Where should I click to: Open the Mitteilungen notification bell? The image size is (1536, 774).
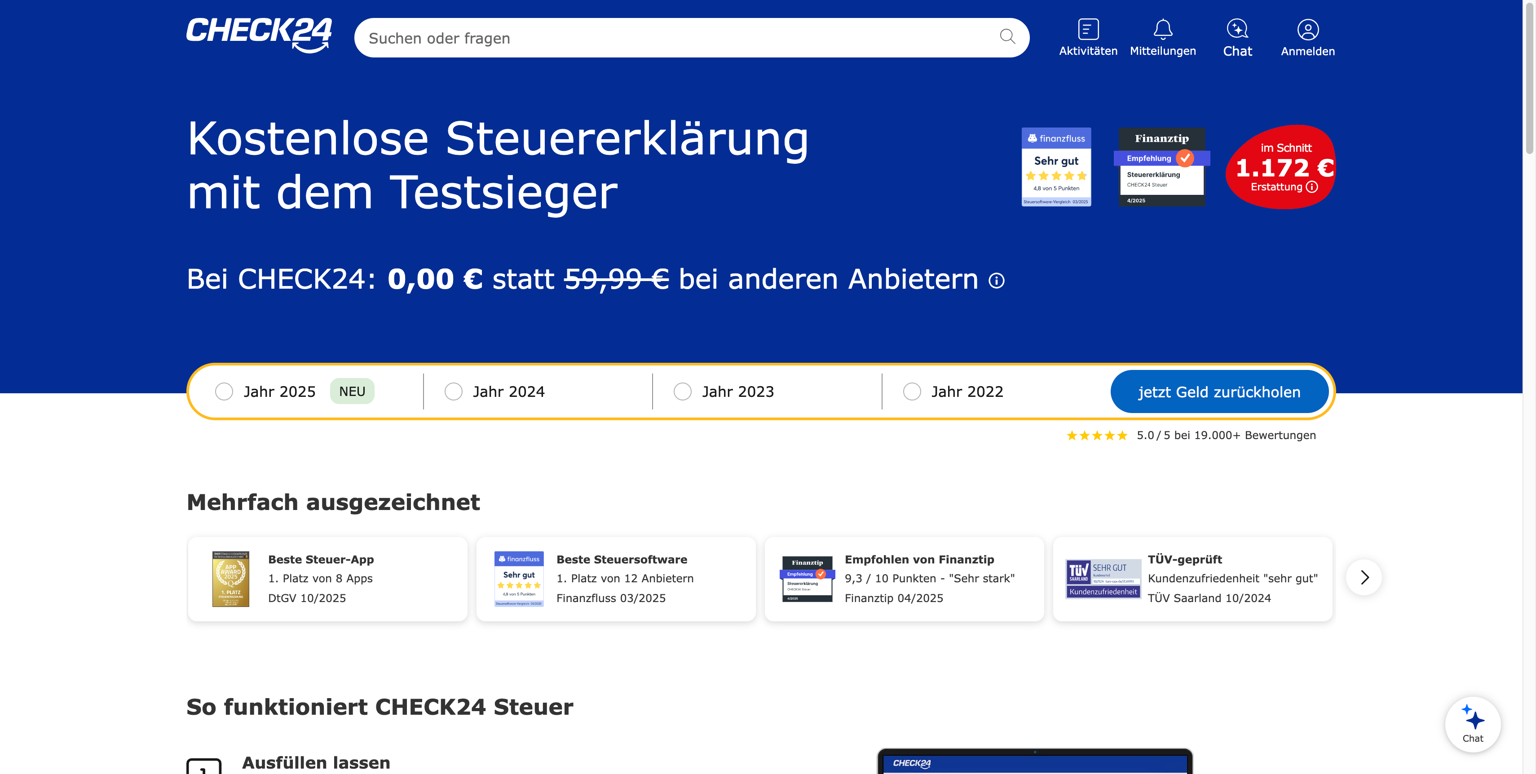pyautogui.click(x=1163, y=29)
